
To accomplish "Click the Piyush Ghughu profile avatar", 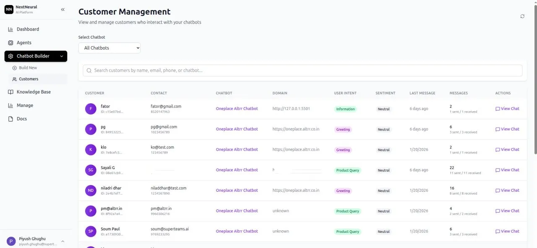I will [x=11, y=241].
